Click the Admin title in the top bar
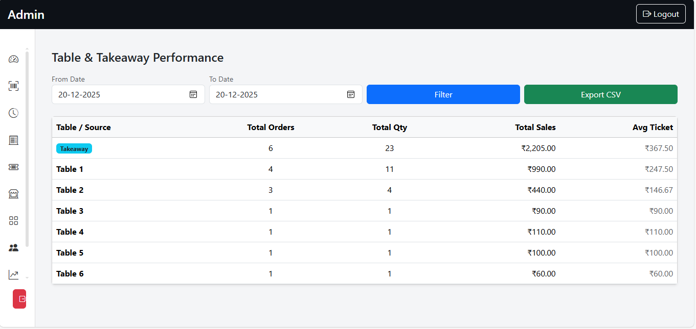Viewport: 696px width, 329px height. [x=26, y=15]
